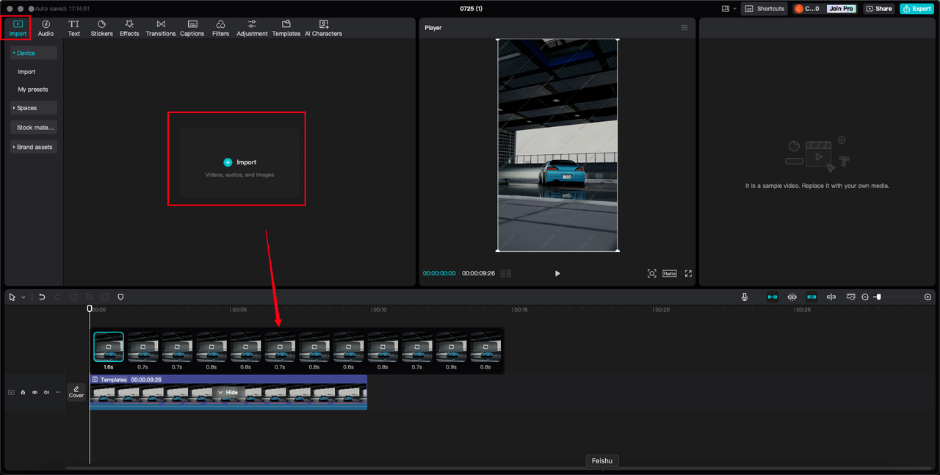Viewport: 940px width, 475px height.
Task: Play the preview video
Action: click(557, 273)
